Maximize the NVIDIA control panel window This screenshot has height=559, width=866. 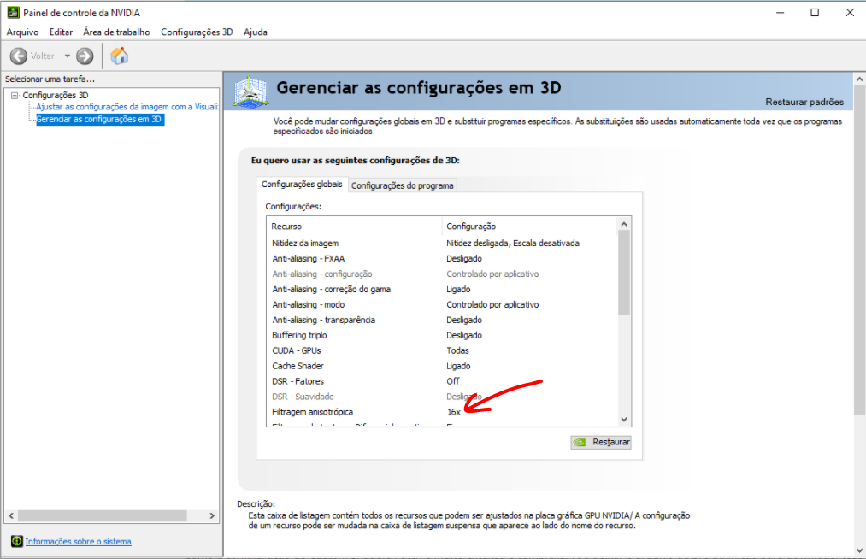tap(815, 12)
